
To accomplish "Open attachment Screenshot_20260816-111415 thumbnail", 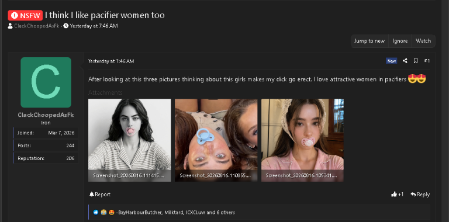I will (x=129, y=140).
